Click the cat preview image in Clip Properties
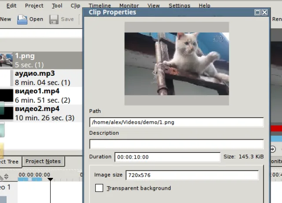 (177, 64)
